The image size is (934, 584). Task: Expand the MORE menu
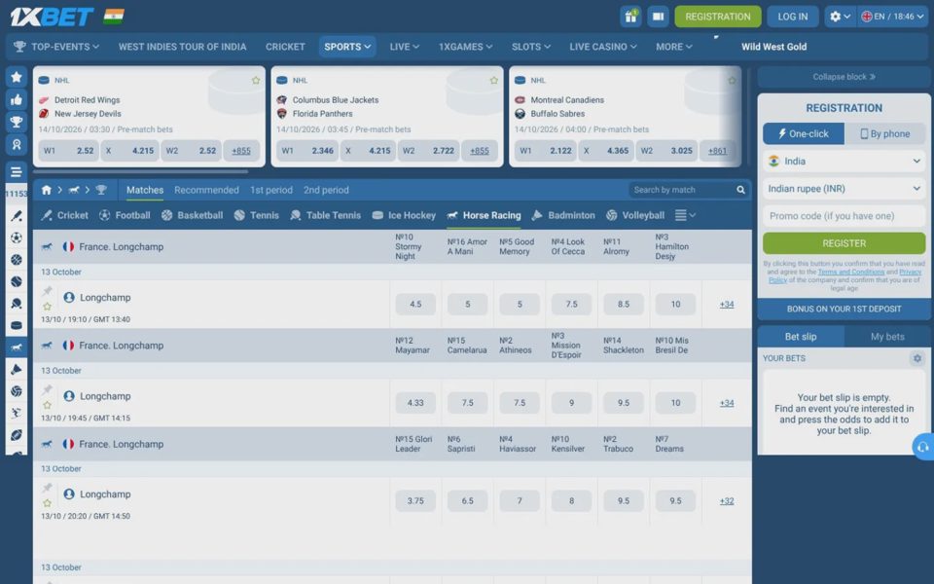[673, 47]
